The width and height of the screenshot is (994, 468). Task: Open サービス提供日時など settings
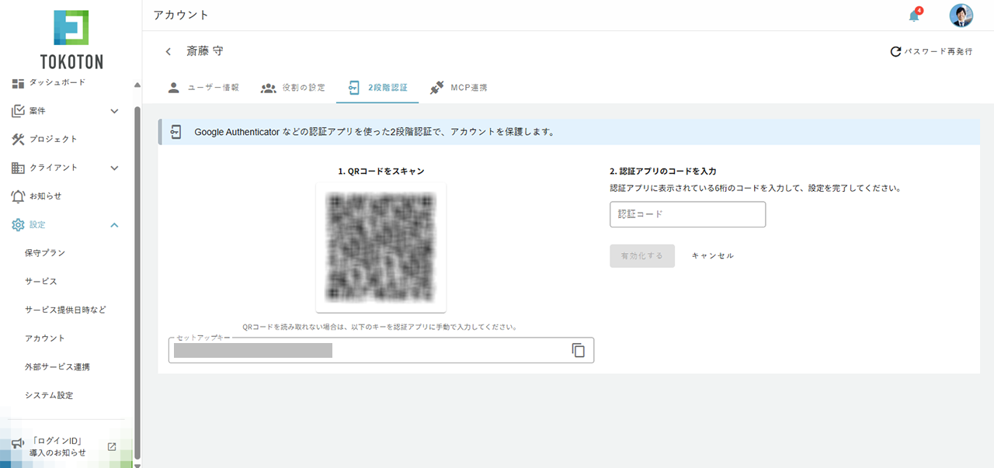(x=66, y=310)
